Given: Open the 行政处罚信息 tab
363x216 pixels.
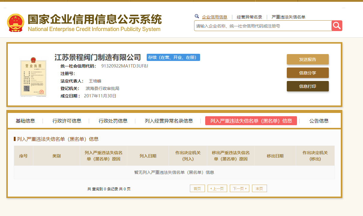Looking at the screenshot, I should [113, 121].
